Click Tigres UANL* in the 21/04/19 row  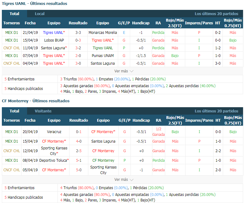54,33
